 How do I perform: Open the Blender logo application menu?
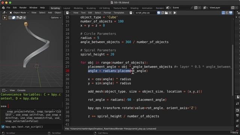tap(3, 7)
